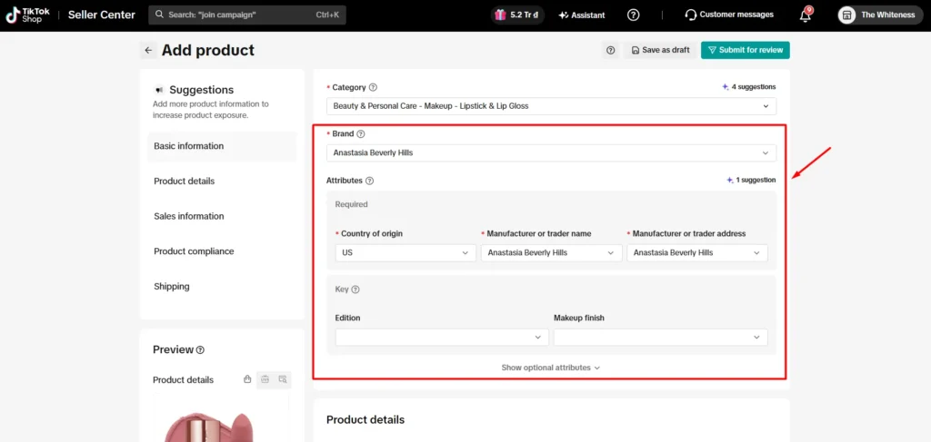931x442 pixels.
Task: Click the Seller Center title
Action: coord(102,15)
